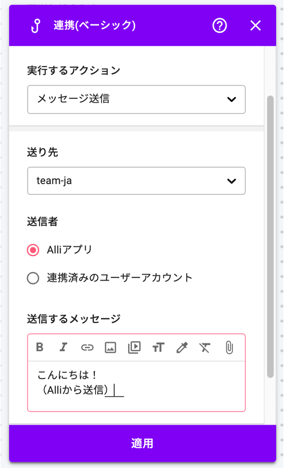Select 連携済みのユーザーアカウント radio option
284x468 pixels.
[x=33, y=278]
